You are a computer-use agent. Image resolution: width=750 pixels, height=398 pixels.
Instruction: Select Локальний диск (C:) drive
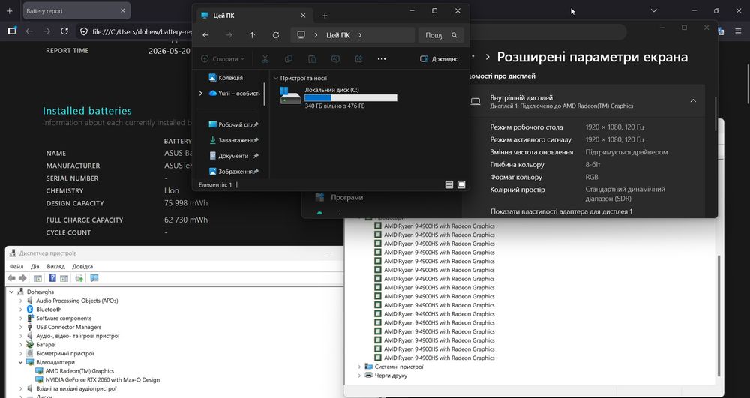tap(339, 97)
